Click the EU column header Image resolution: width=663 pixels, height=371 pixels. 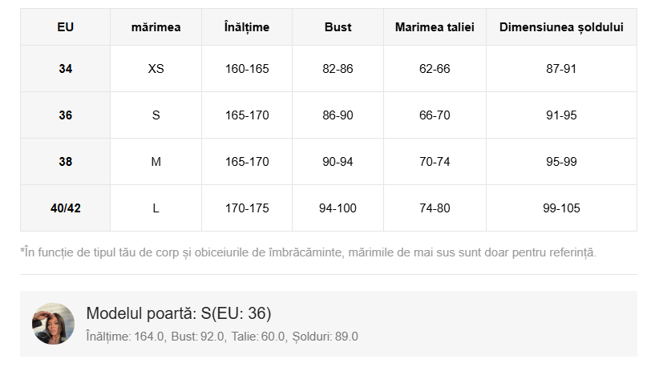[66, 27]
